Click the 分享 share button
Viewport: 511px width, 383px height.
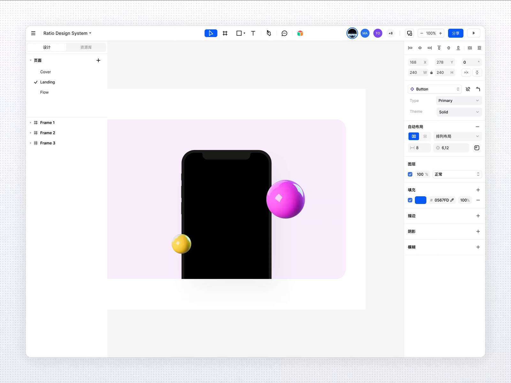(x=456, y=33)
